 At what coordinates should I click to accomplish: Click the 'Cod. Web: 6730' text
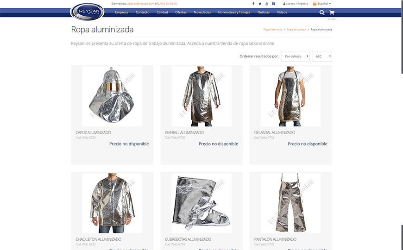click(175, 137)
